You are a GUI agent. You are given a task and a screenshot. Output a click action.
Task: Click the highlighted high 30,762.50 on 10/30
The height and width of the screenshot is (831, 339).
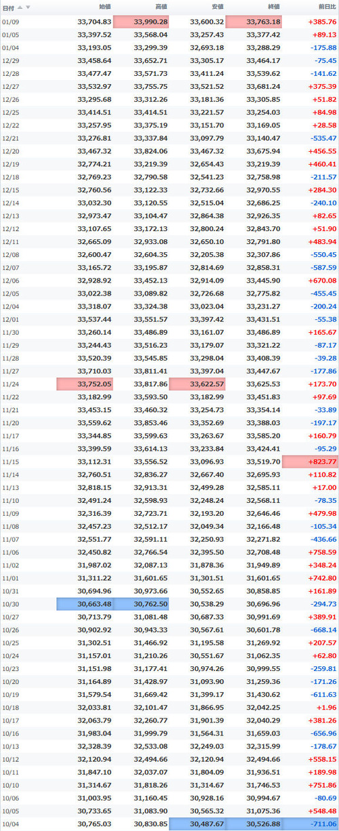pos(141,603)
